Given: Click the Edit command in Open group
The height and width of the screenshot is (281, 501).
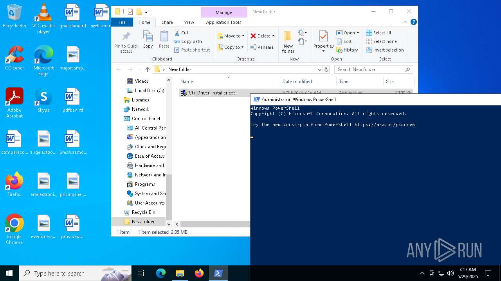Looking at the screenshot, I should pos(344,41).
